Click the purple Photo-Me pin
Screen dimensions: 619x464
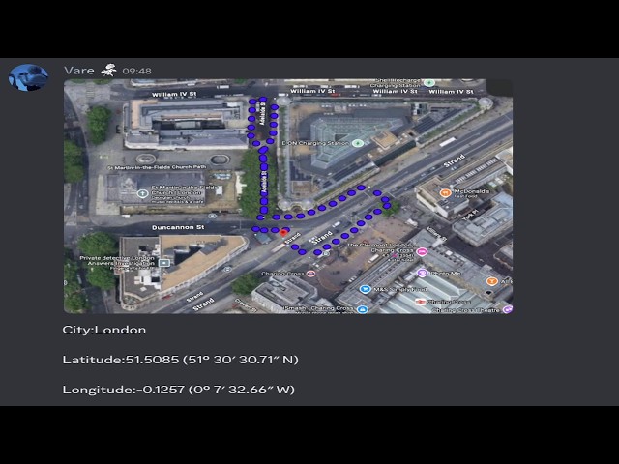(423, 273)
